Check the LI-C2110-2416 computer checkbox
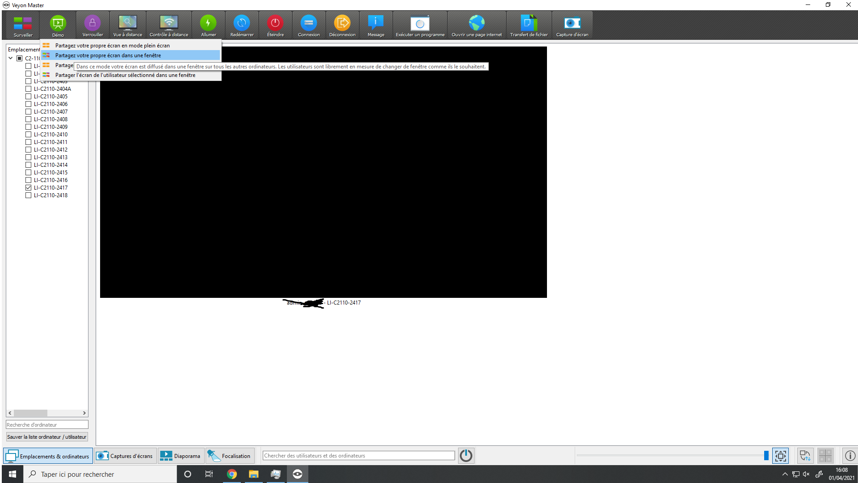Viewport: 858px width, 483px height. coord(28,180)
